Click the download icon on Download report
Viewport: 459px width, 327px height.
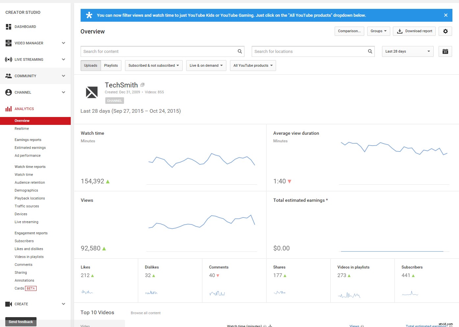(399, 31)
